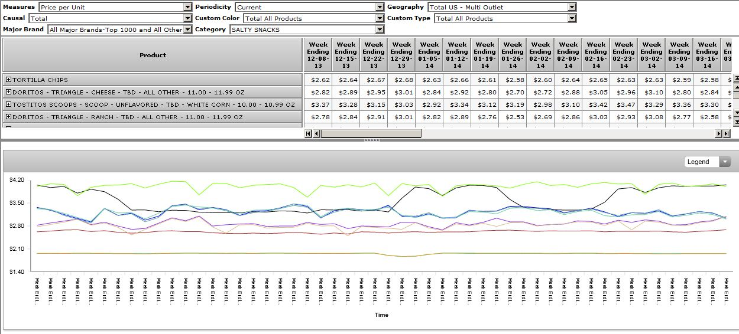Screen dimensions: 739x334
Task: Expand the Doritos Triangle Ranch row
Action: (9, 117)
